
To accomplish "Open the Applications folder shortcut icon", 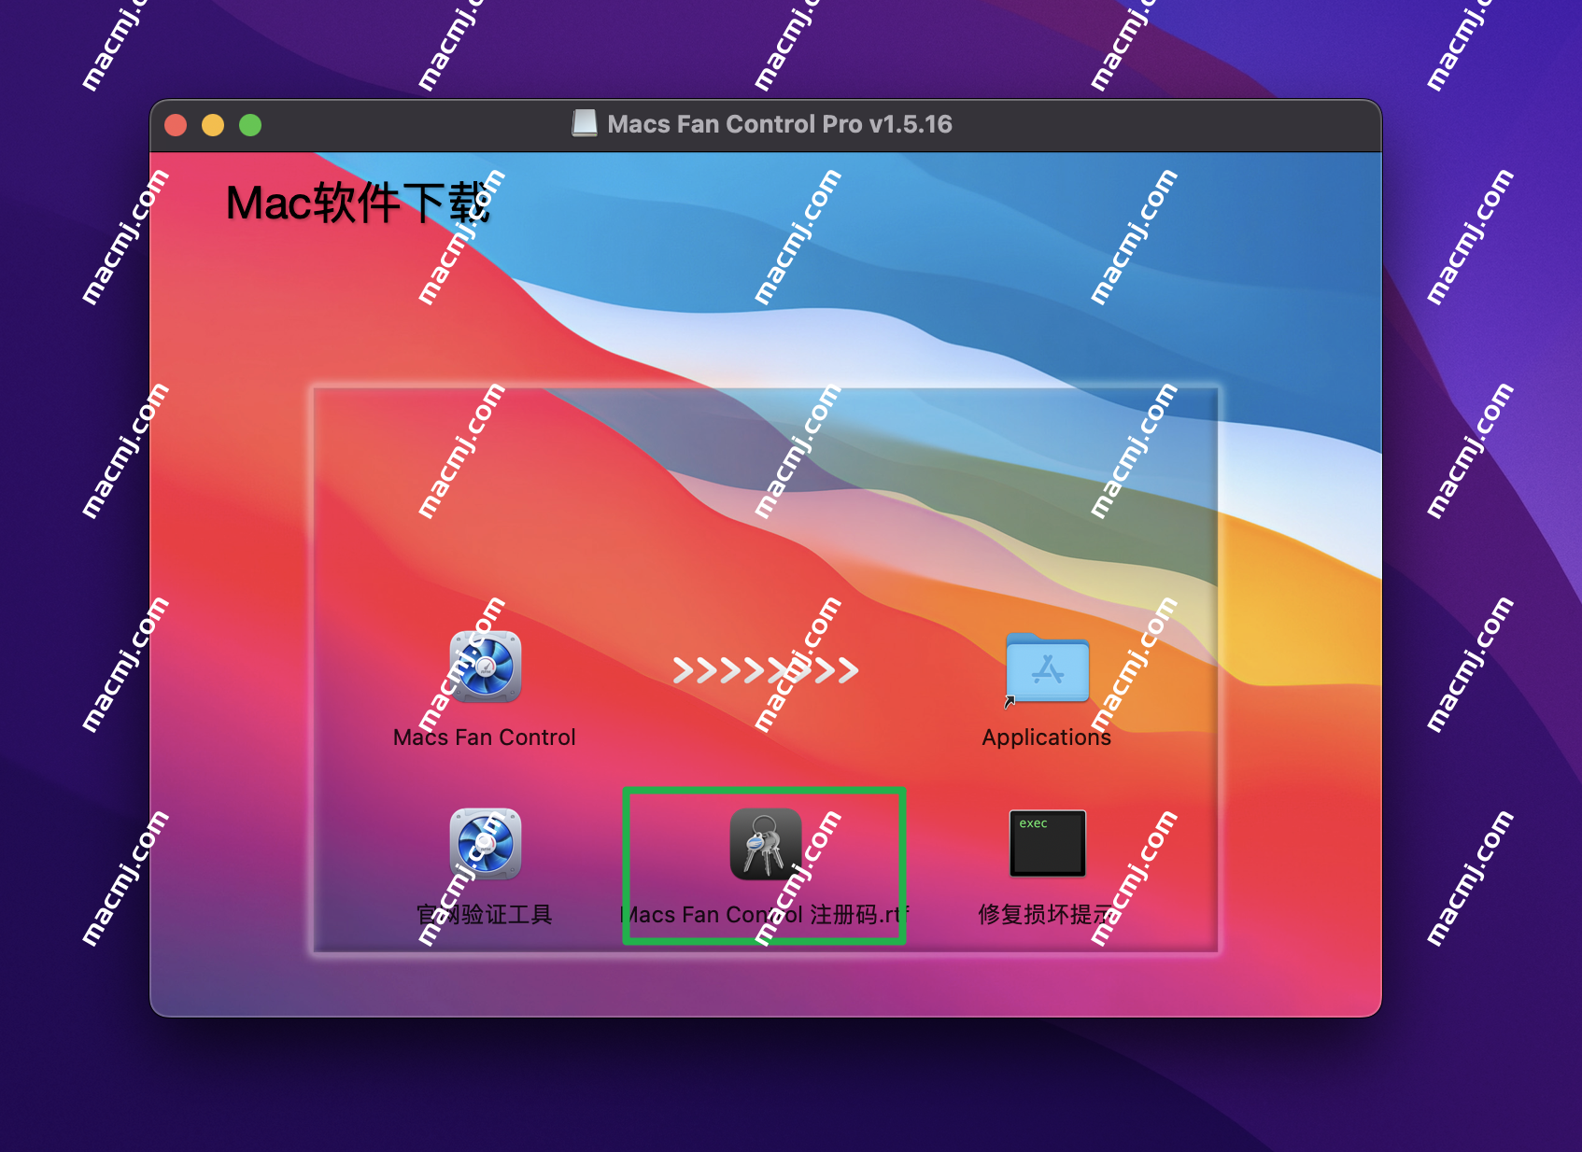I will point(1047,668).
